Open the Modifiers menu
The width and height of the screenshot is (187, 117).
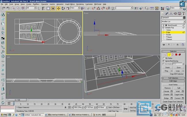[x=36, y=4]
